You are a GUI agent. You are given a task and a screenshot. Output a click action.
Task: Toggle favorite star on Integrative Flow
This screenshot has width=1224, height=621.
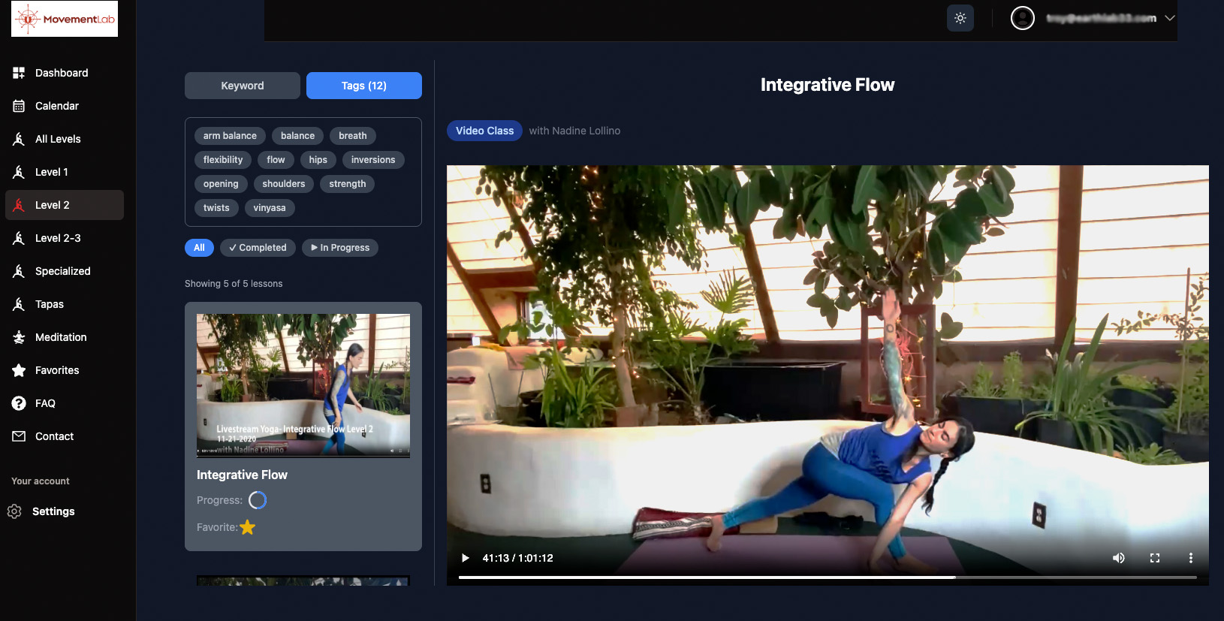pyautogui.click(x=248, y=527)
